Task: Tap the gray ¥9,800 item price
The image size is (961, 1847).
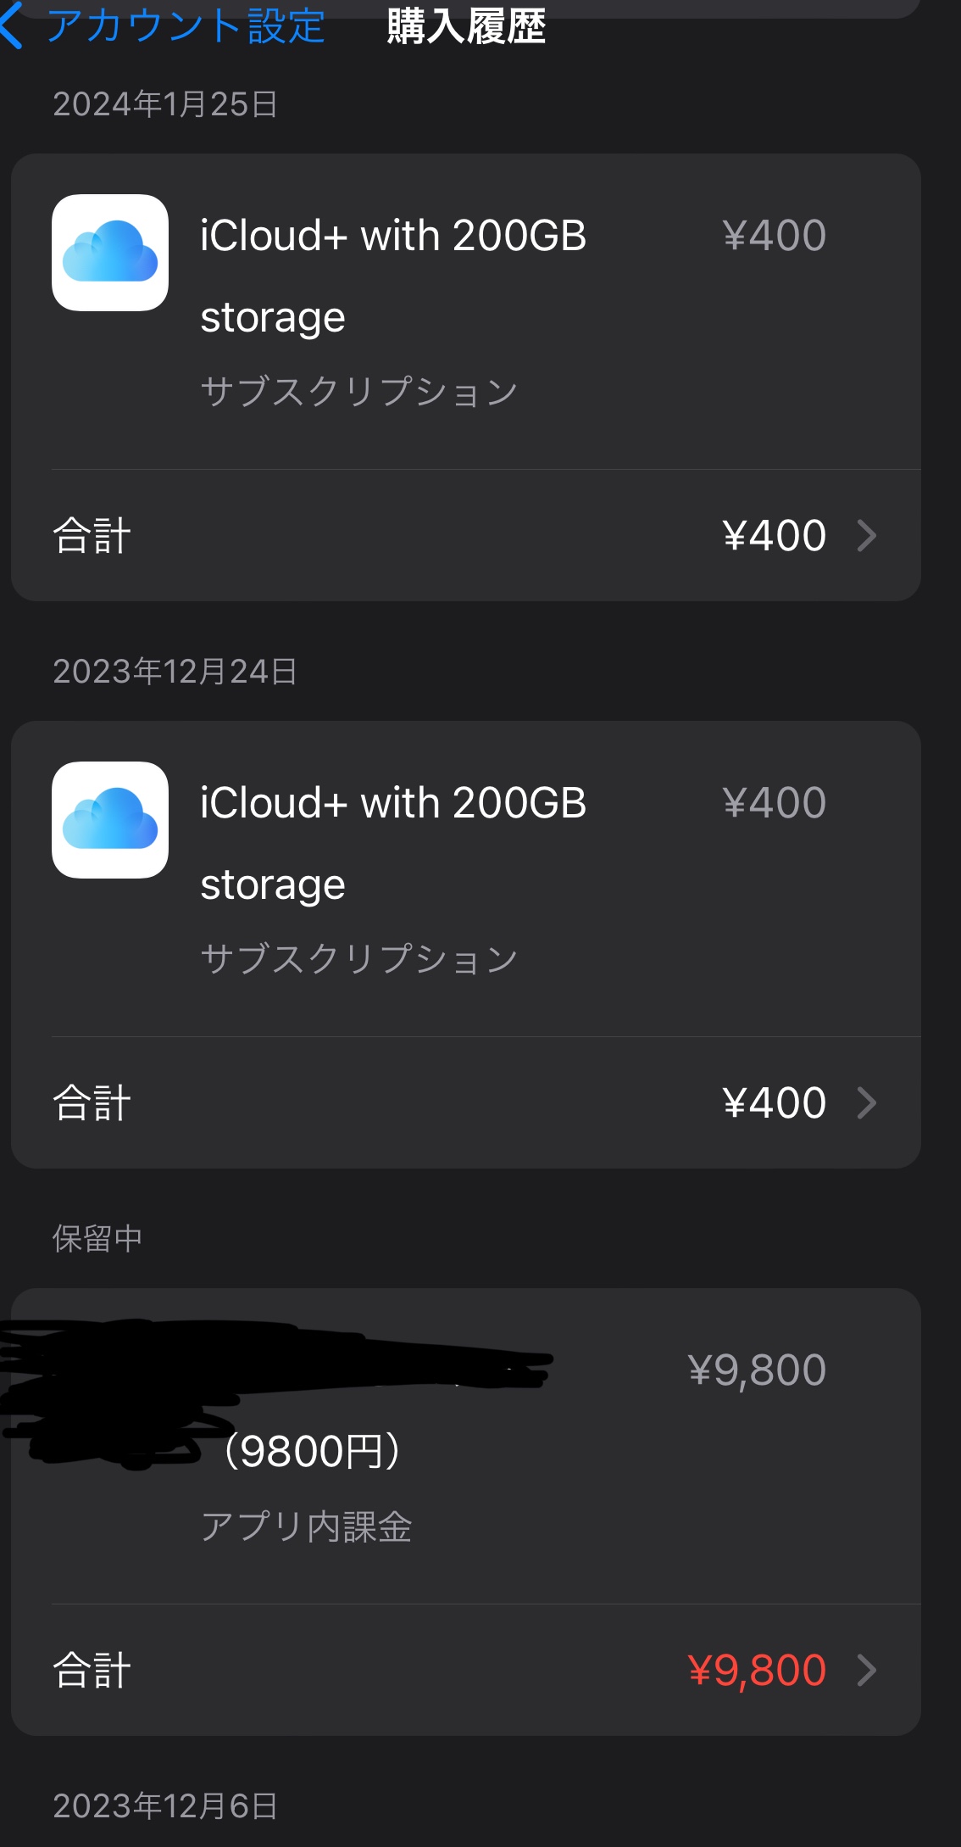Action: pyautogui.click(x=757, y=1370)
